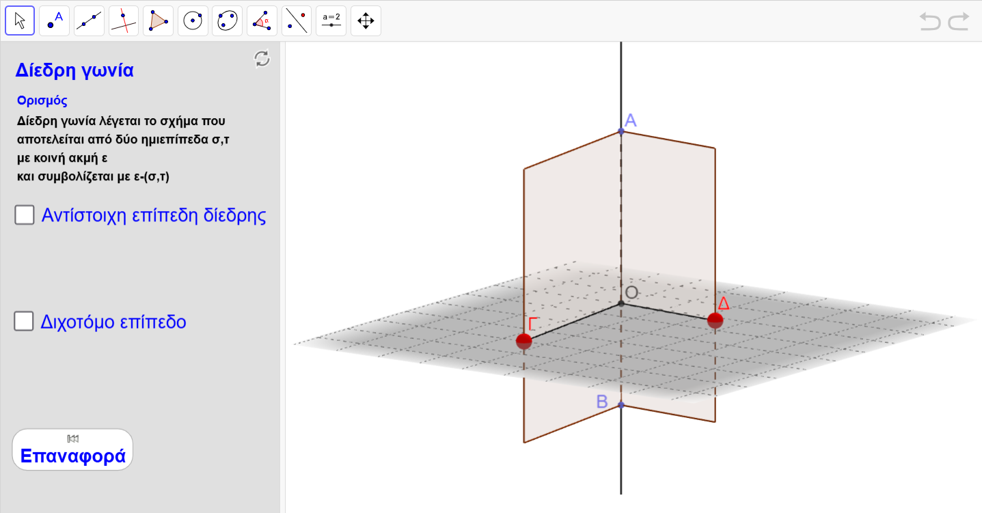Click the red point Δ
This screenshot has width=982, height=513.
point(715,320)
